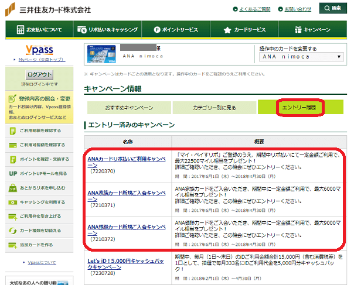Viewport: 354px width, 285px height.
Task: Click the Sumitomo Mitsui Card company logo
Action: [x=48, y=10]
